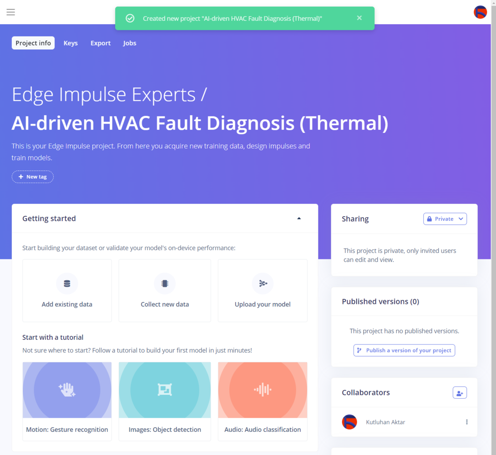Click the success checkmark icon in notification
Screen dimensions: 496x455
click(x=130, y=18)
